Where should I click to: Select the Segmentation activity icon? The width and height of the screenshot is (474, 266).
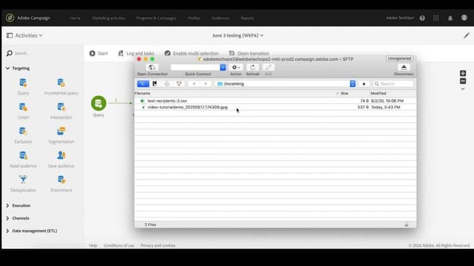(x=61, y=131)
